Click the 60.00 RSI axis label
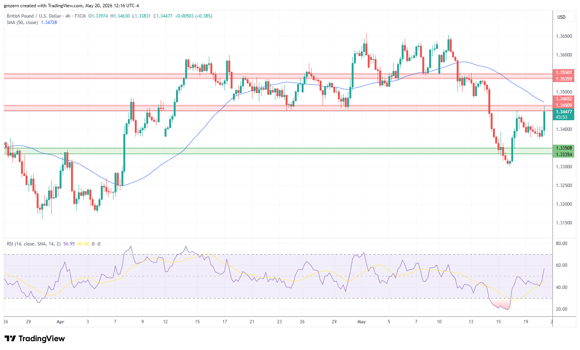This screenshot has width=580, height=350. click(561, 265)
